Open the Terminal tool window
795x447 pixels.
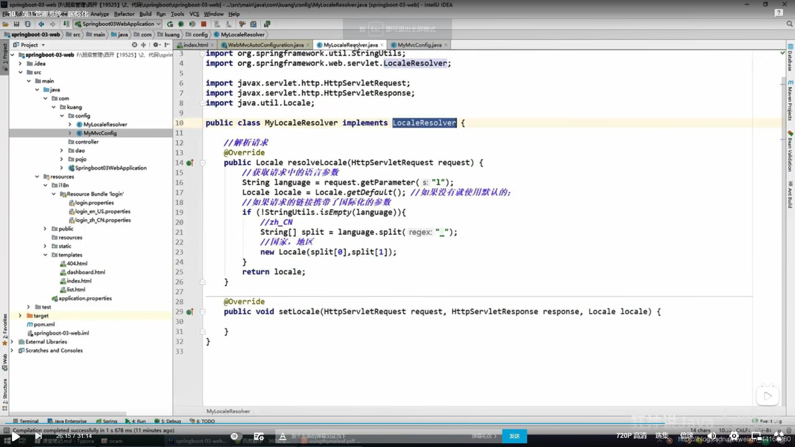click(26, 421)
